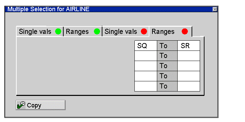This screenshot has height=122, width=245.
Task: Select the fourth row upper limit field
Action: (x=189, y=76)
